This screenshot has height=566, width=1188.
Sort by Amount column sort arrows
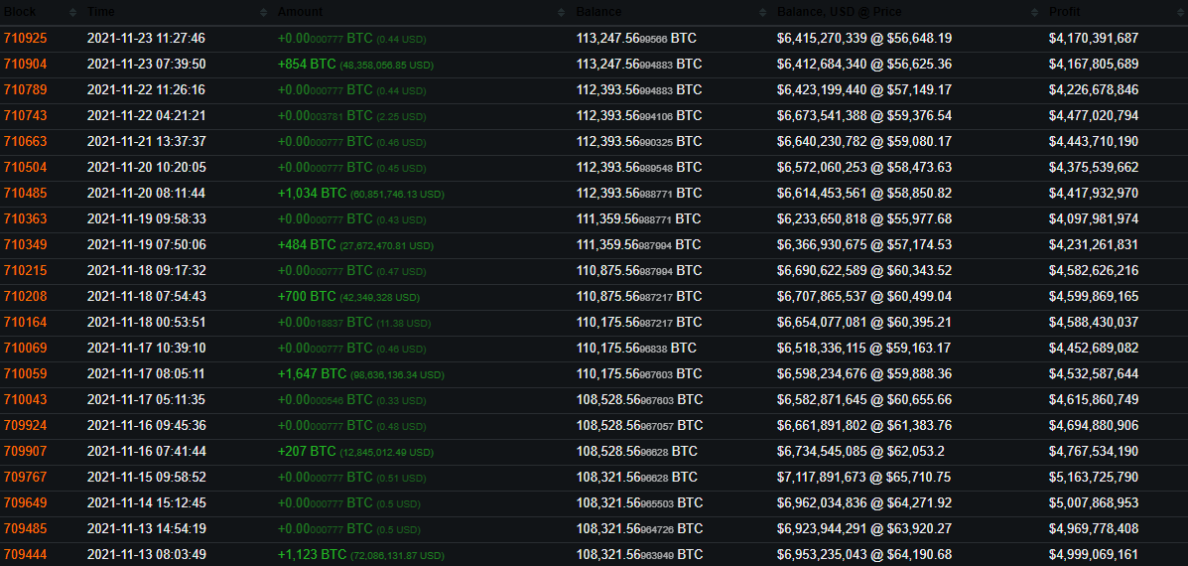click(562, 12)
